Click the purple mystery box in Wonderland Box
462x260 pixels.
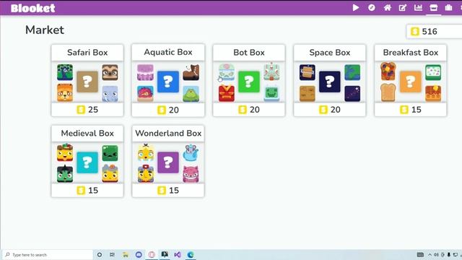(x=168, y=162)
